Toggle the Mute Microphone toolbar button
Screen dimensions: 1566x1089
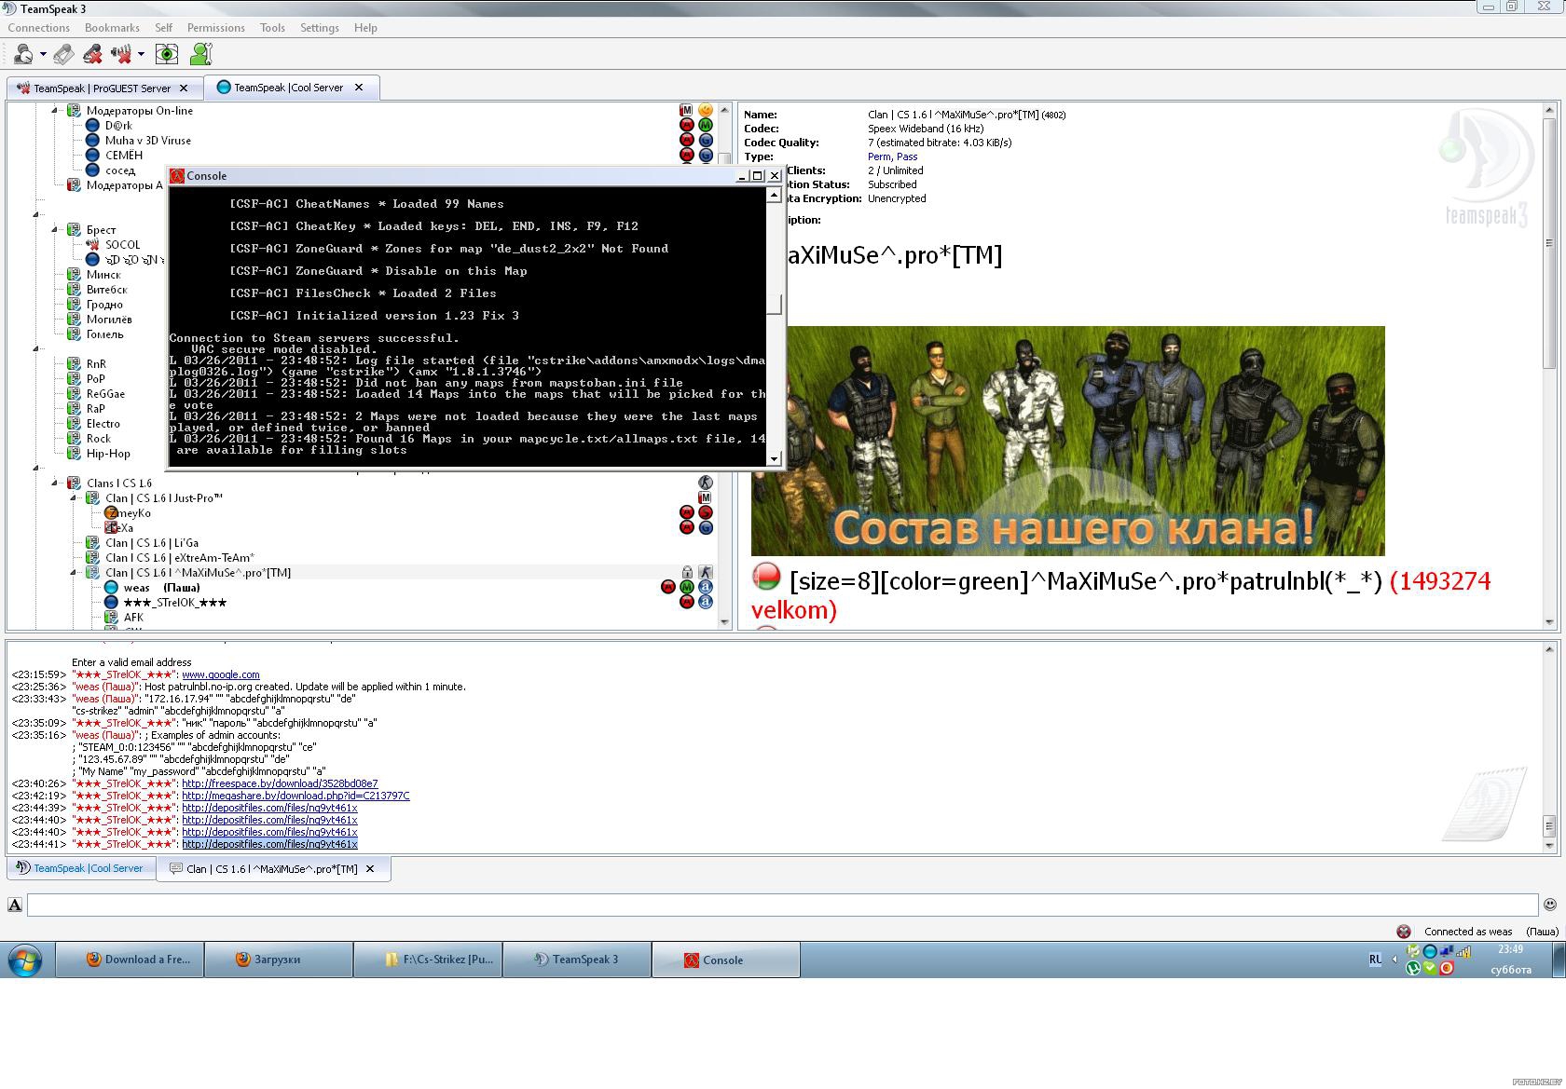tap(92, 55)
